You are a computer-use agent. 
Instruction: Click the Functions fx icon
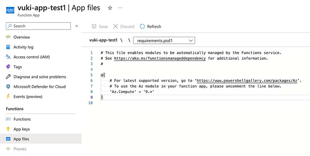(8, 119)
